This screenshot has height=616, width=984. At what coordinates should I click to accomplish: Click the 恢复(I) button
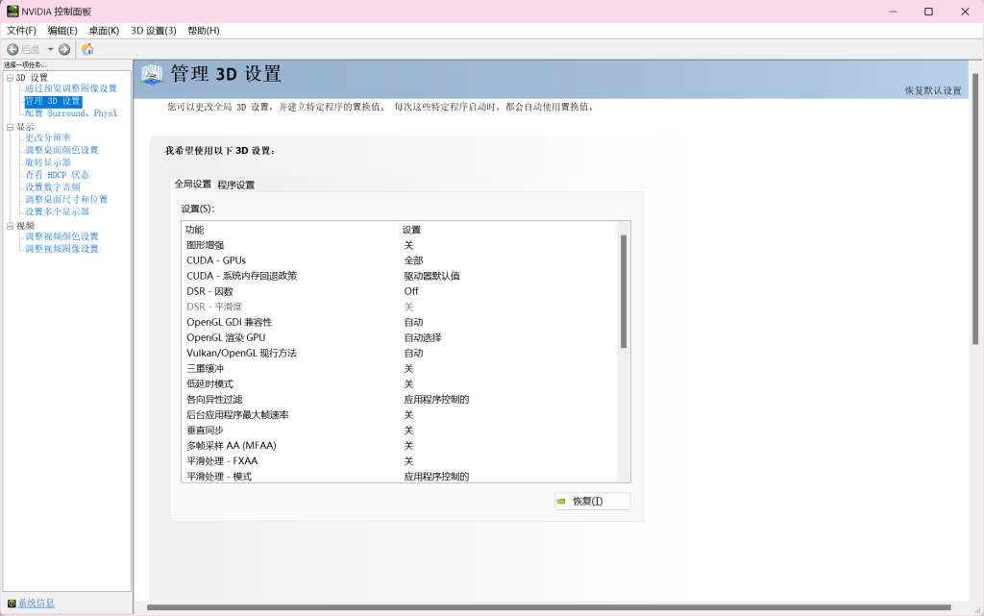point(592,502)
